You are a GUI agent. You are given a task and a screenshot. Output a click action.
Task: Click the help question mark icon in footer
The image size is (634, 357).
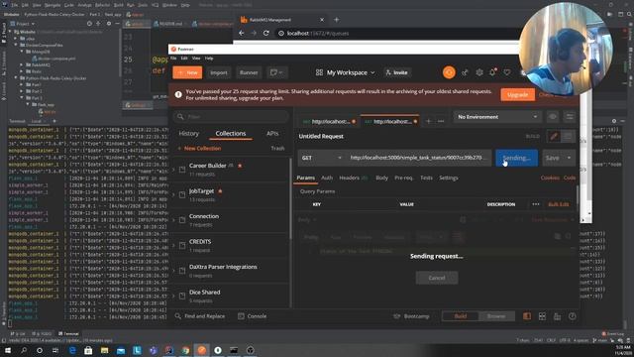point(573,316)
